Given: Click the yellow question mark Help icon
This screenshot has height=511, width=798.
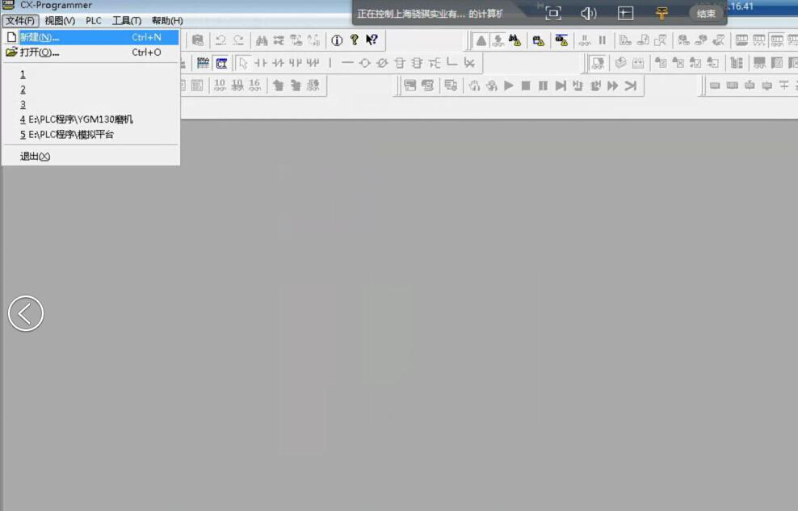Looking at the screenshot, I should [354, 40].
